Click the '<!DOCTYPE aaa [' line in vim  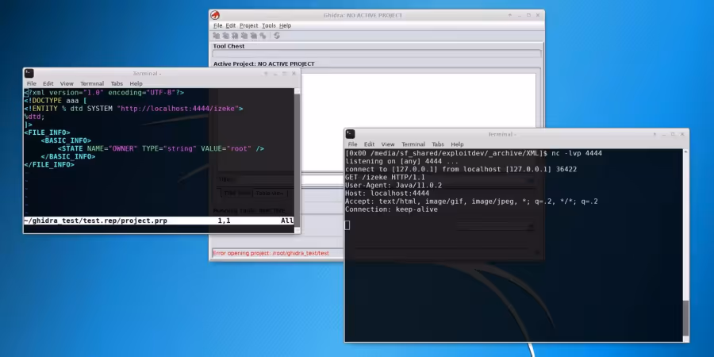click(x=56, y=101)
